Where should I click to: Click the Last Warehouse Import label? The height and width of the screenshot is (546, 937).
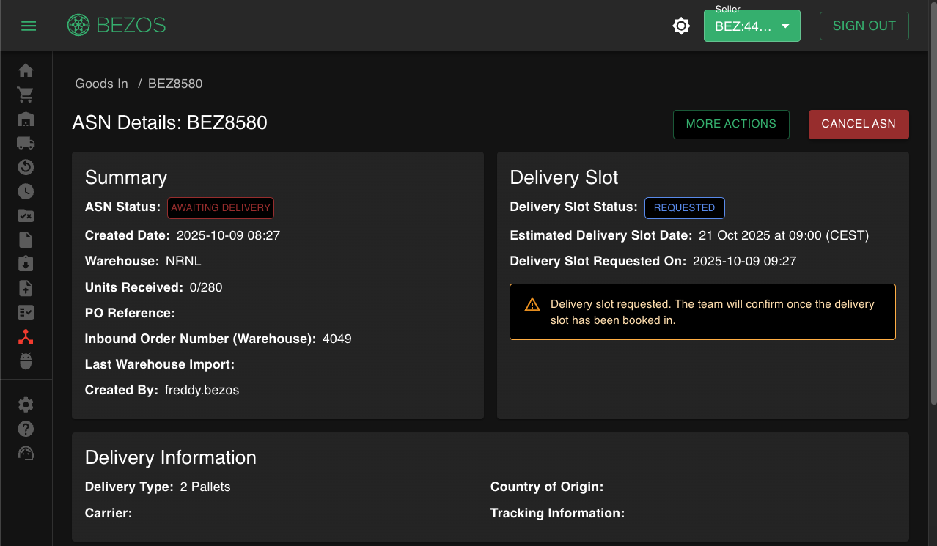click(160, 364)
